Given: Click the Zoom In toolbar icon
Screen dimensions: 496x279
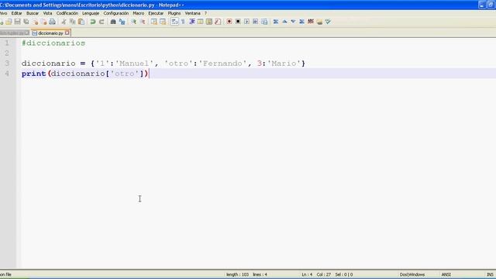Looking at the screenshot, I should [x=133, y=22].
